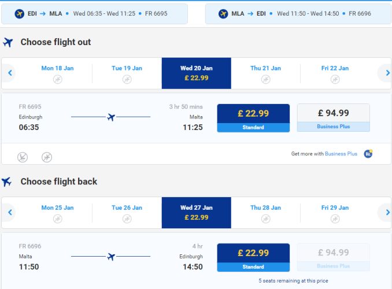Open the EDI to MLA flight summary

coord(94,14)
